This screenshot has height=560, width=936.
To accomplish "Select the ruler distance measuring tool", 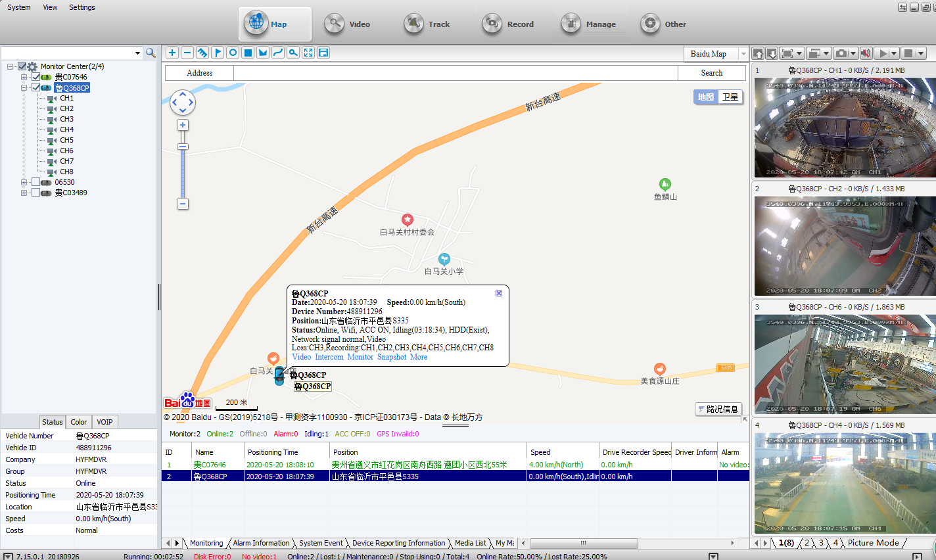I will [x=202, y=53].
